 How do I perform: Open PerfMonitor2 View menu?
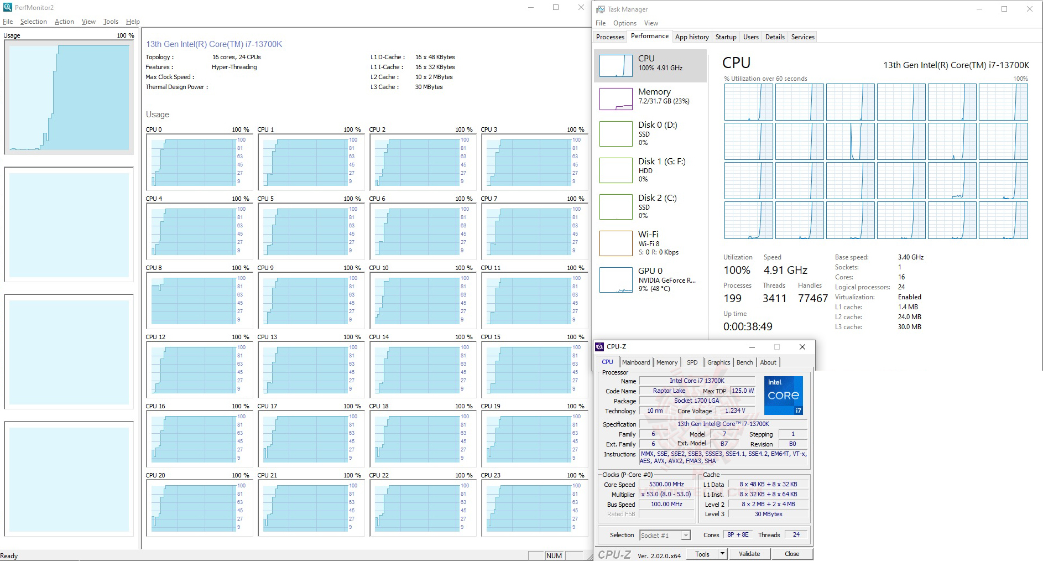(x=88, y=22)
